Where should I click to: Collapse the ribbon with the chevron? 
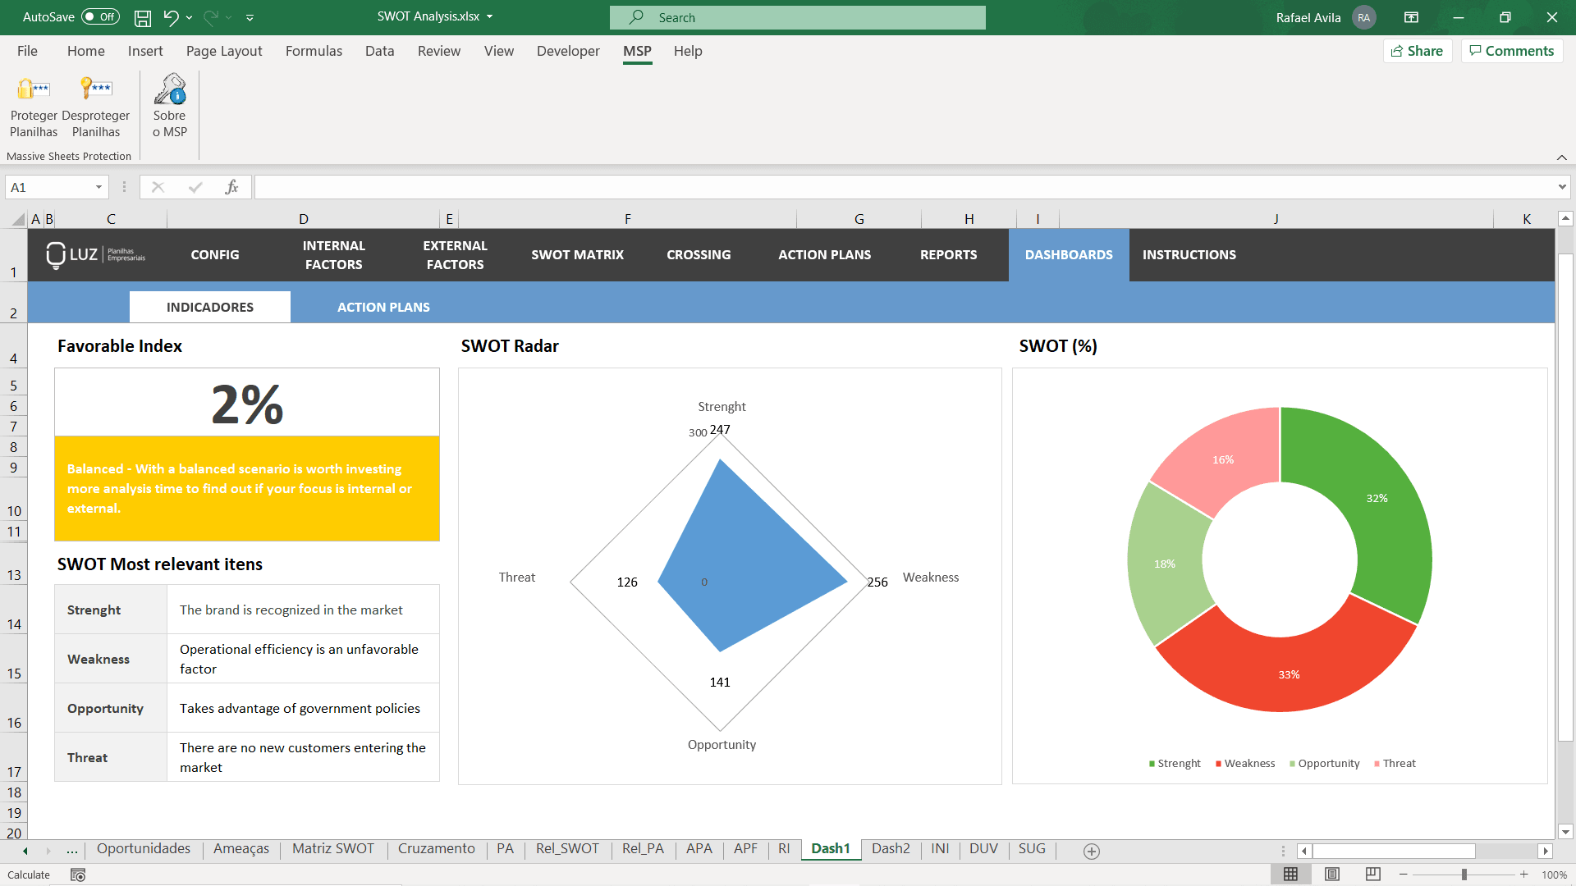pos(1561,157)
